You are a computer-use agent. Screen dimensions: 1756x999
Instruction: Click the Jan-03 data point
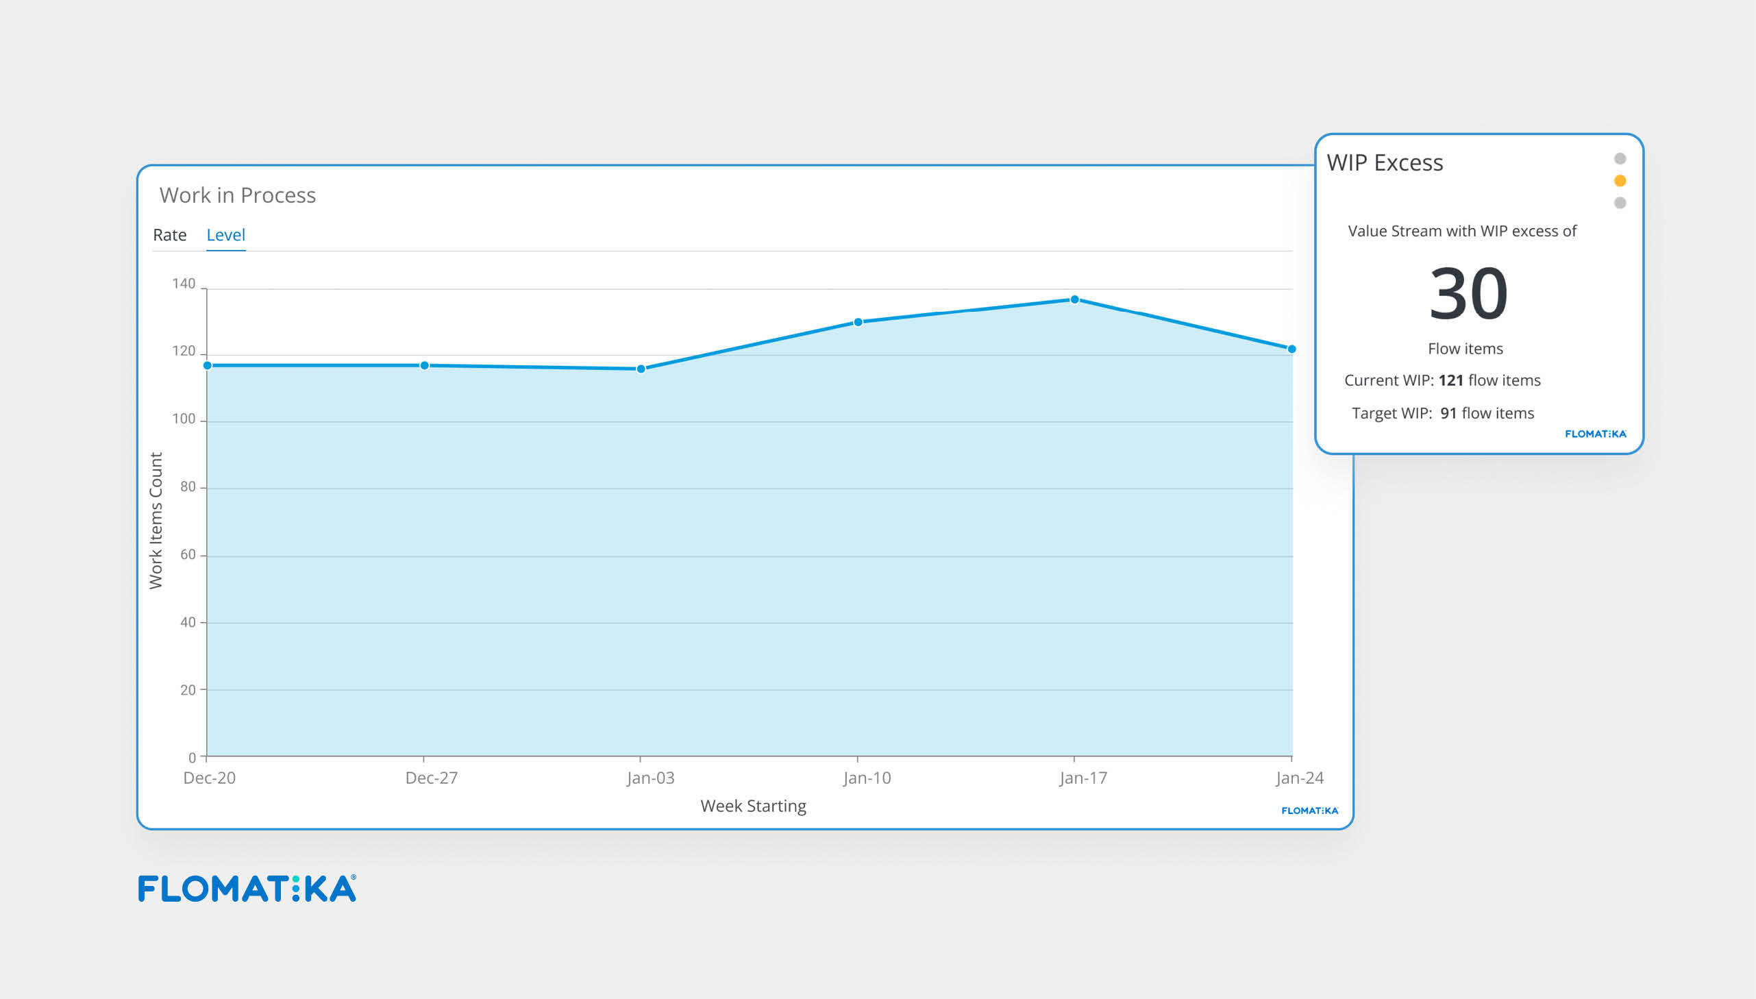pyautogui.click(x=641, y=369)
